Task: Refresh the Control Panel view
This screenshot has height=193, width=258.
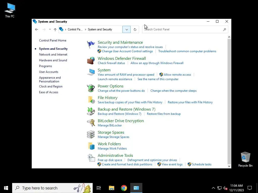Action: click(x=135, y=29)
